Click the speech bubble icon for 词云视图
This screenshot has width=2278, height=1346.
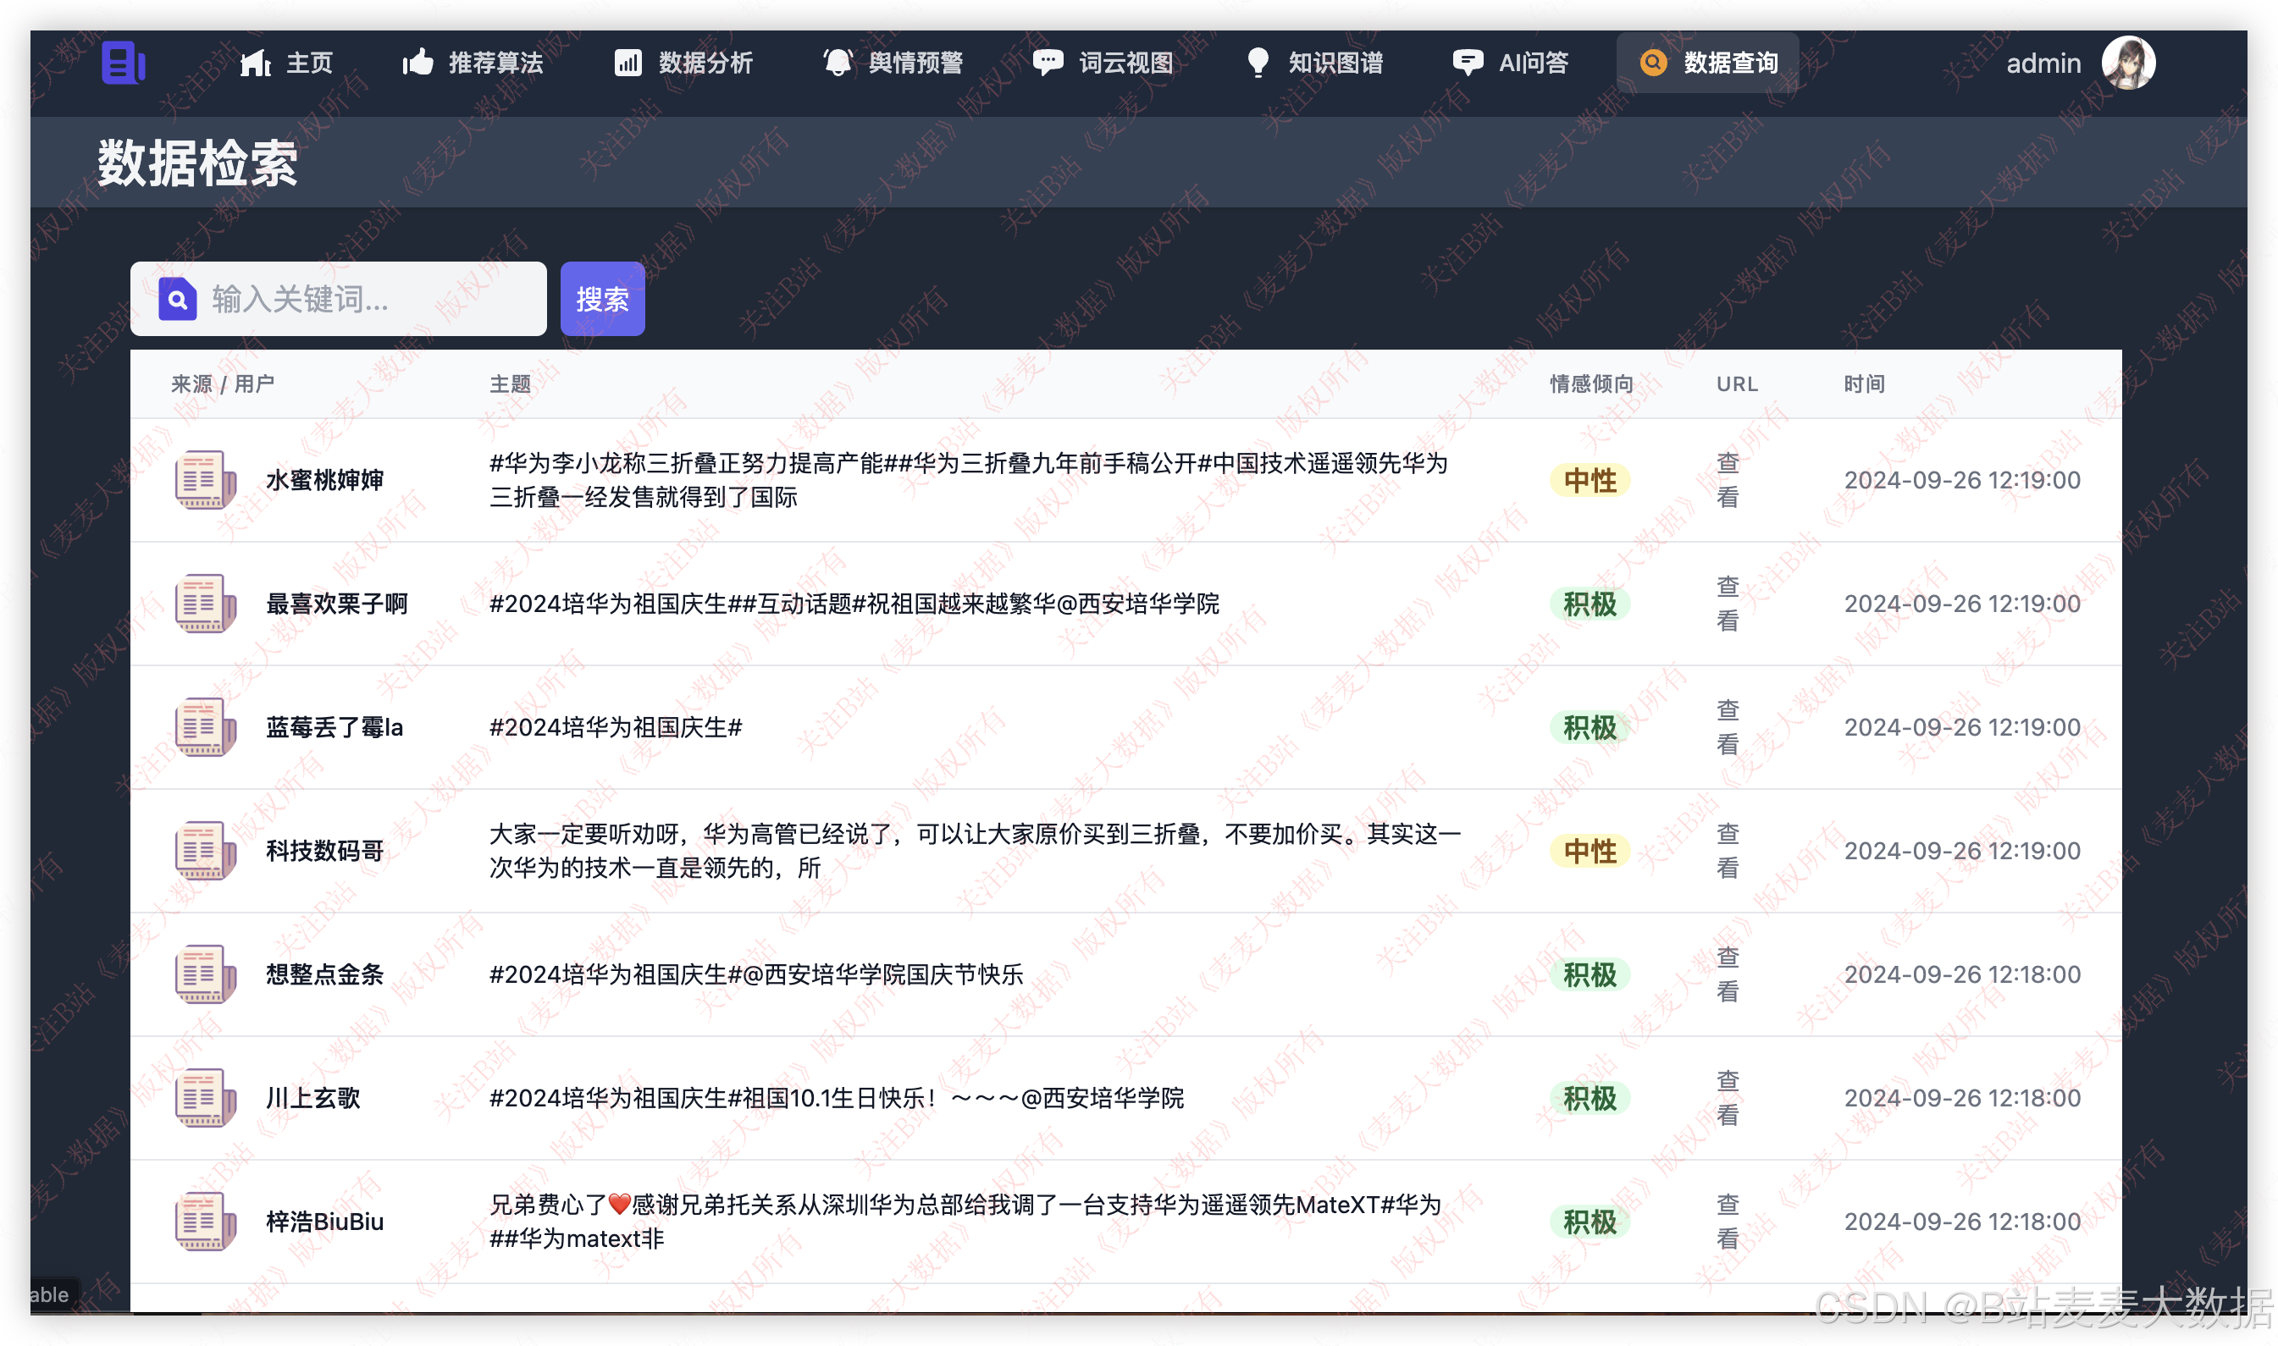pos(1047,63)
